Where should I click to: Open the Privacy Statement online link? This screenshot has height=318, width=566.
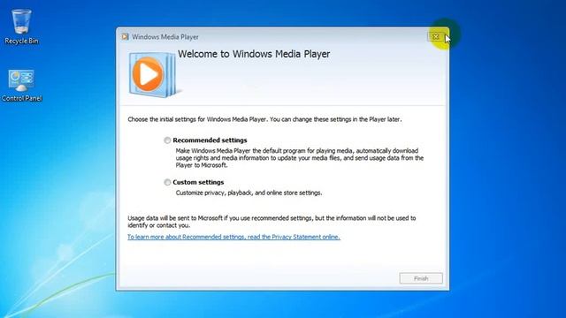233,237
